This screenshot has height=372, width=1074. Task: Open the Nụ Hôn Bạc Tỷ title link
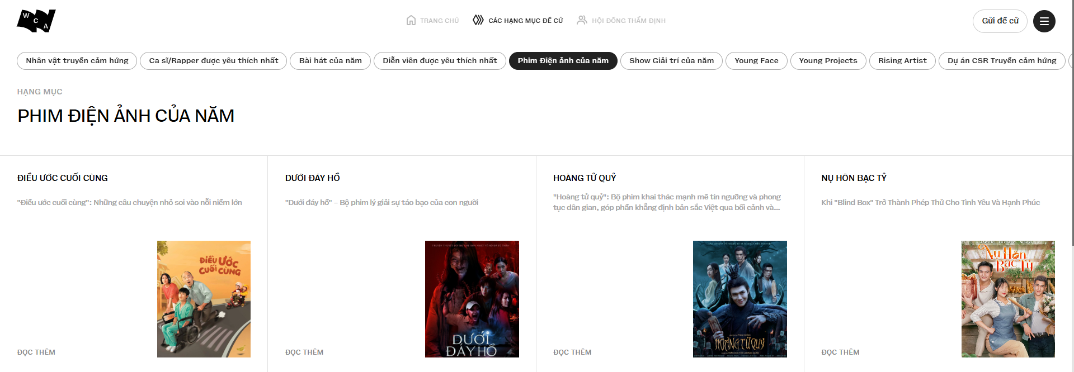pyautogui.click(x=854, y=178)
